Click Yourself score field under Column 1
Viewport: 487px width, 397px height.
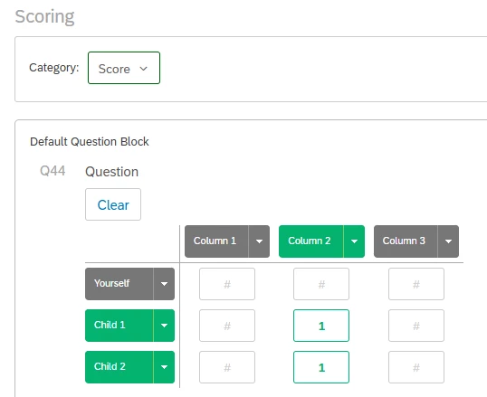[x=227, y=284]
